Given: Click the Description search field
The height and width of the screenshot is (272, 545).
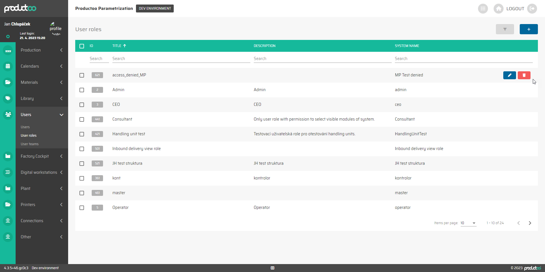Looking at the screenshot, I should [x=322, y=59].
